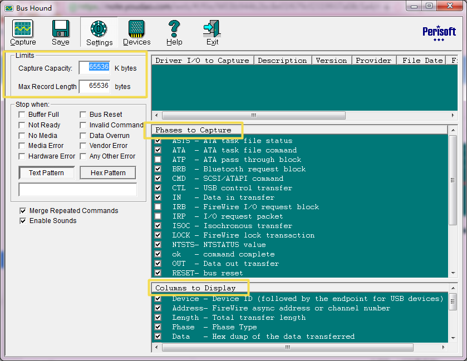Toggle CMD SCSI/ATAPI command phase
This screenshot has width=467, height=361.
click(158, 179)
